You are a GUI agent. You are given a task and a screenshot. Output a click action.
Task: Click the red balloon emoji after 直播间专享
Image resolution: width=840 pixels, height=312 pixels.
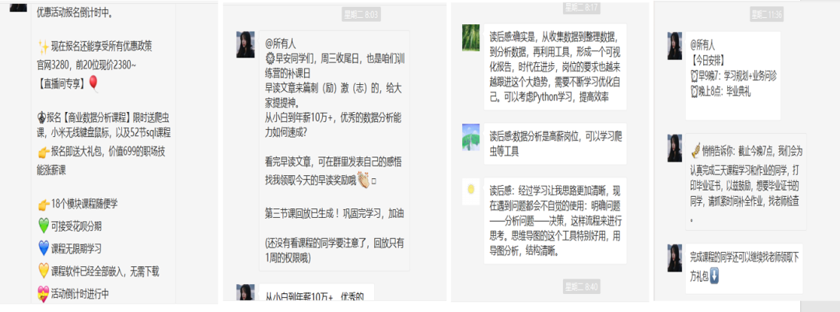pos(93,82)
